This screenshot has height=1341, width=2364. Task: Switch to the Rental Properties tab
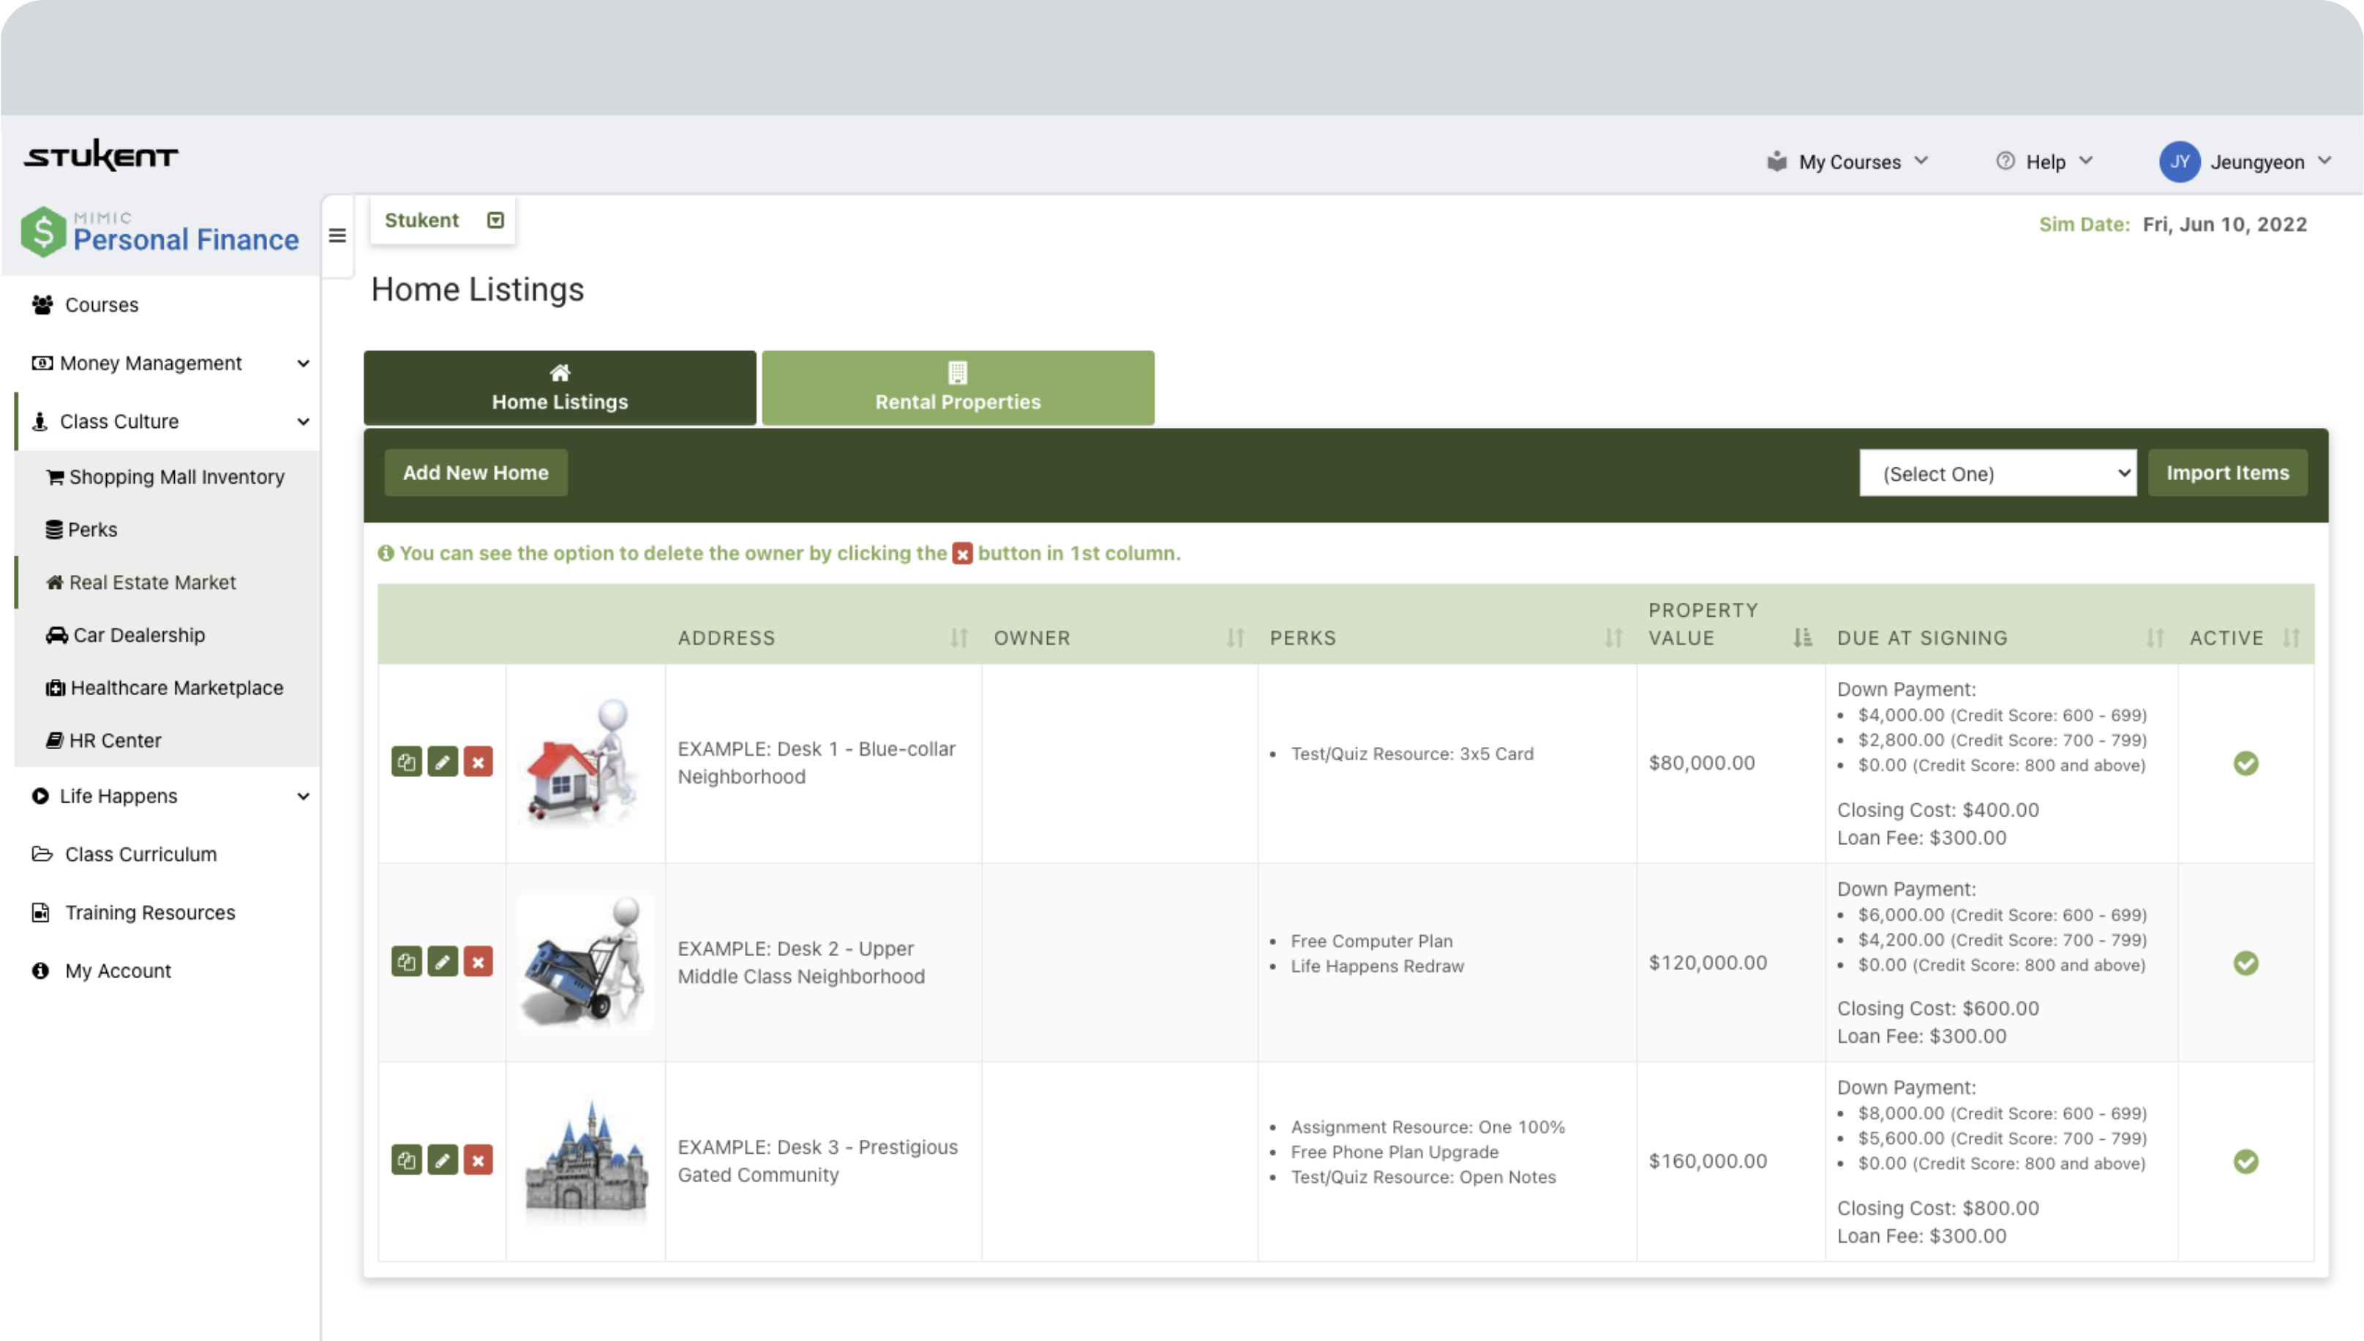click(957, 388)
